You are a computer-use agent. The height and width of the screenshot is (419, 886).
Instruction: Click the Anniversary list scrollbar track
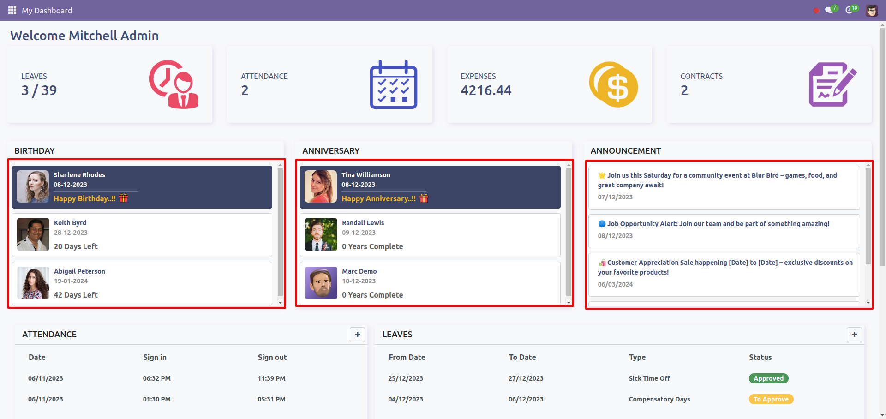click(569, 233)
